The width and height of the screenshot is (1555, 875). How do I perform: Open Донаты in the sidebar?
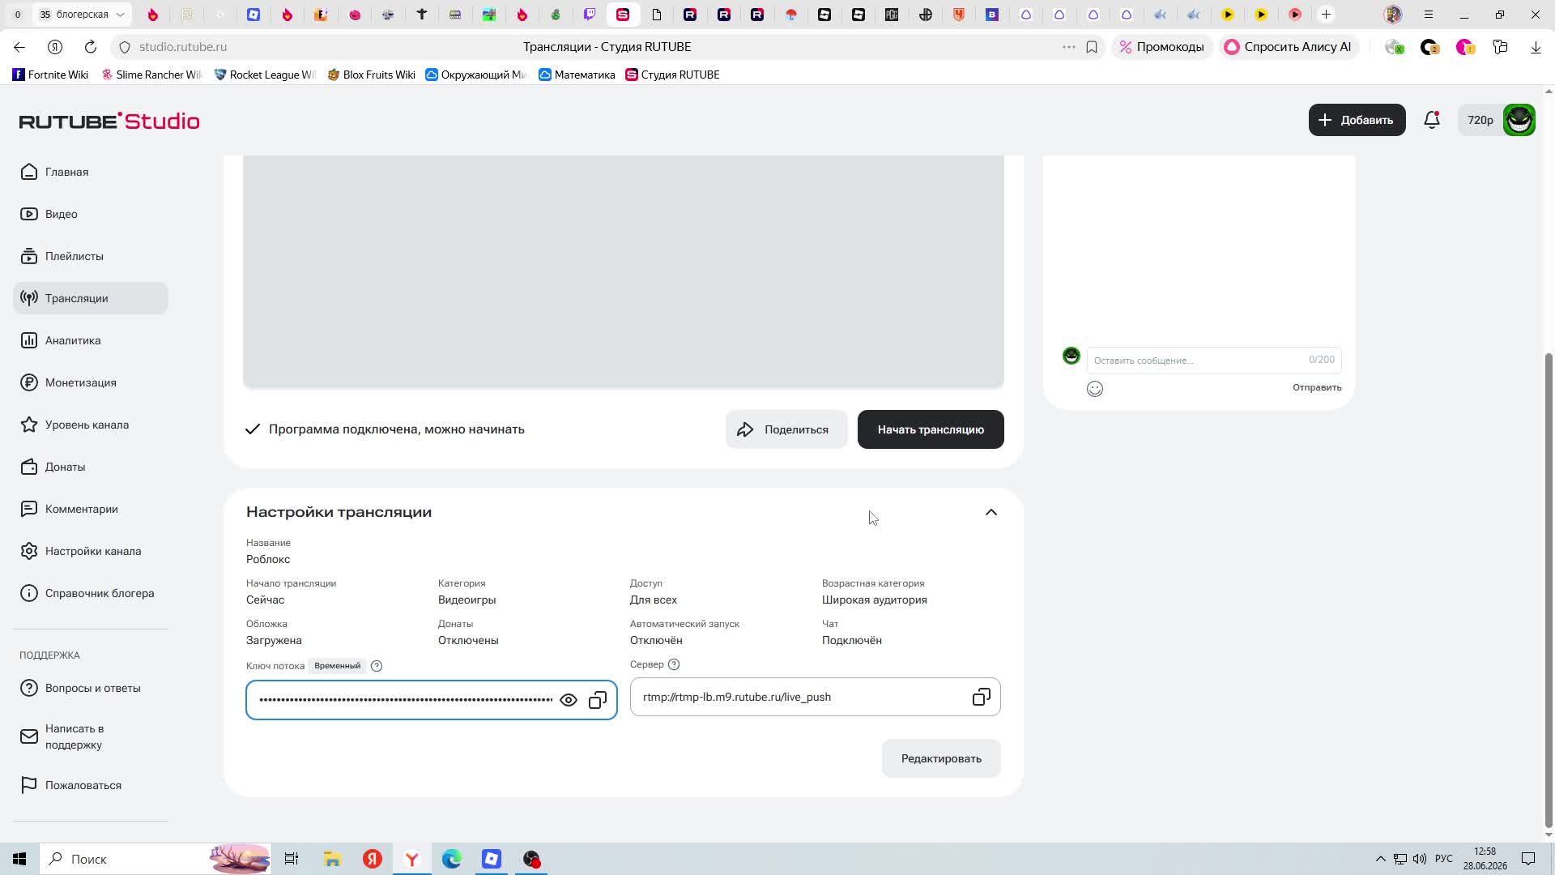[x=91, y=467]
